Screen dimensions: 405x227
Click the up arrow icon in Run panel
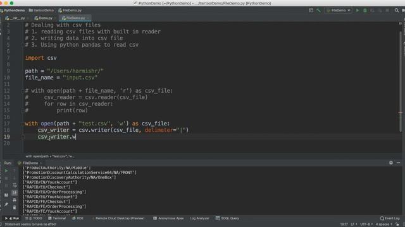pyautogui.click(x=15, y=171)
